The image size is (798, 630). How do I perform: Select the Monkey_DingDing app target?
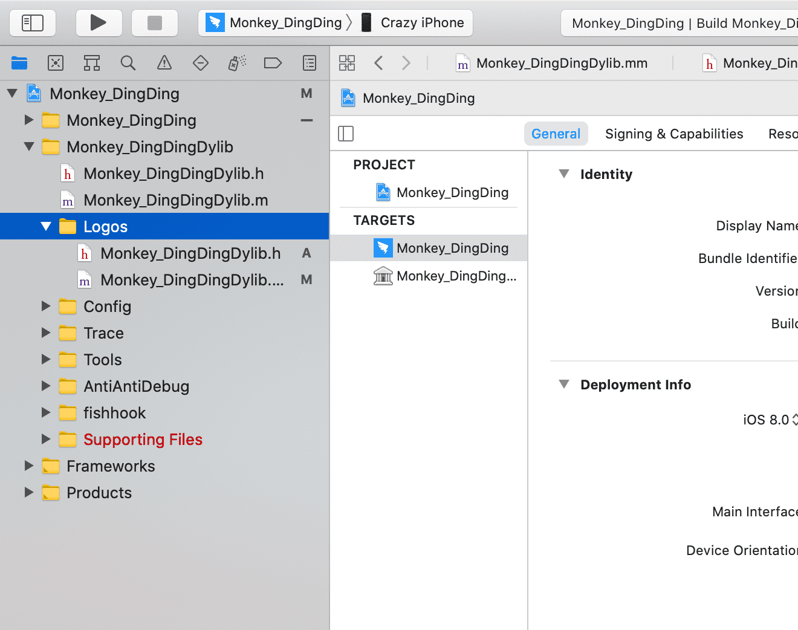click(429, 248)
